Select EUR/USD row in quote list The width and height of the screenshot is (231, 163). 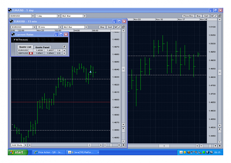coord(40,50)
